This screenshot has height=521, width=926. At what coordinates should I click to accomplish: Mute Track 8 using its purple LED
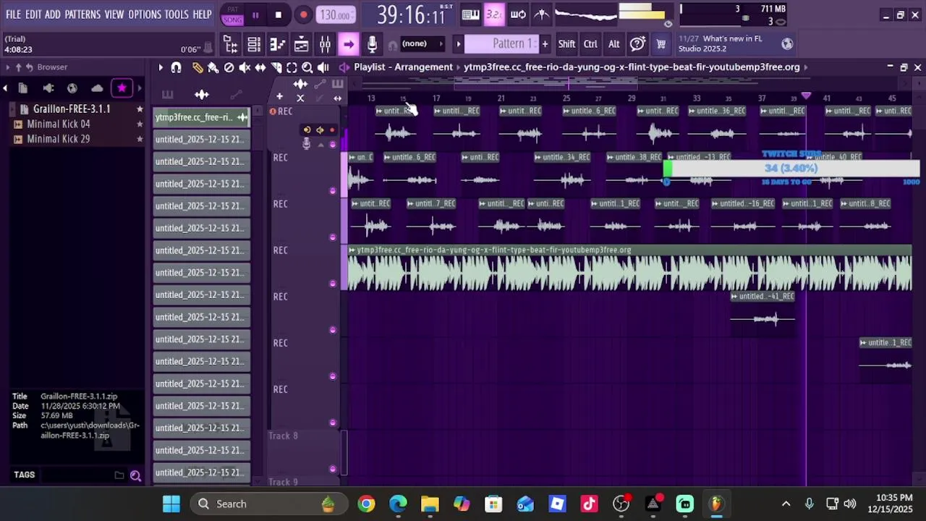(x=333, y=468)
